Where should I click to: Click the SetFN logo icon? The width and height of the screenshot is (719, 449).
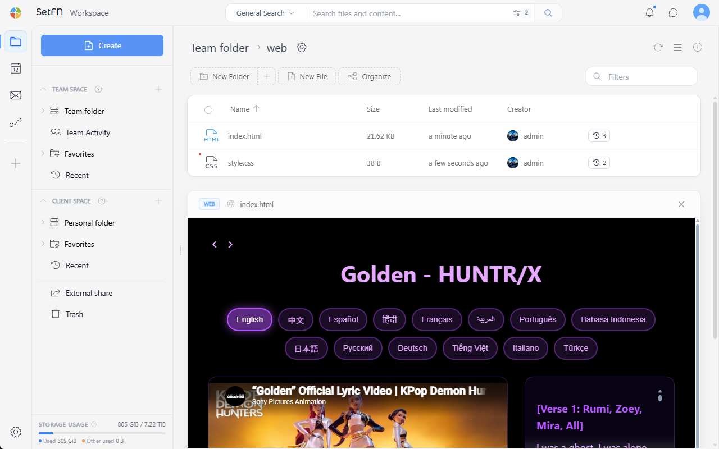tap(16, 13)
